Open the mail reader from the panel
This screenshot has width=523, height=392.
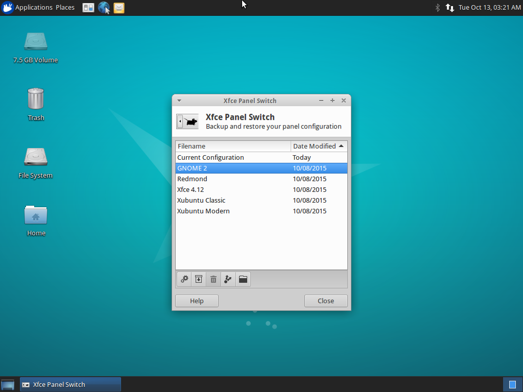119,8
